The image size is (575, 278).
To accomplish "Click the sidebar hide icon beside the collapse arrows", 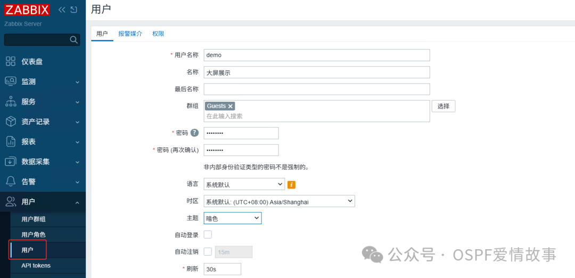I will coord(73,10).
